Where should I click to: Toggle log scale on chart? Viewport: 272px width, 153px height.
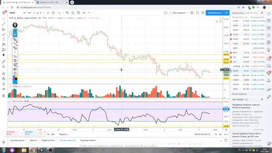coord(220,134)
